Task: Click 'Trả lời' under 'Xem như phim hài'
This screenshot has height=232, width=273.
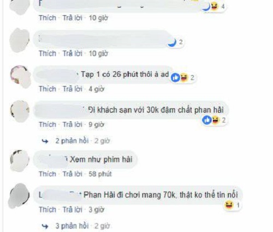Action: 73,174
